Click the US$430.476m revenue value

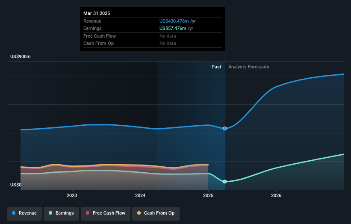(174, 21)
